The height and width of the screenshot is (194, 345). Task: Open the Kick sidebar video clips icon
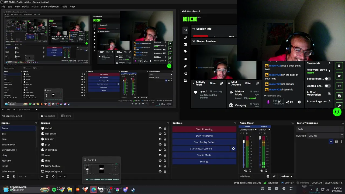pyautogui.click(x=185, y=59)
